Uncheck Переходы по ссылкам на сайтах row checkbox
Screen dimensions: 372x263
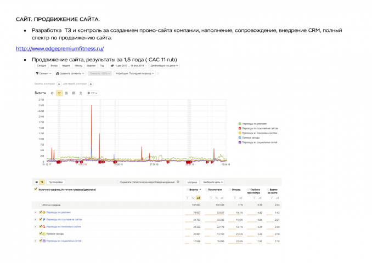[41, 219]
